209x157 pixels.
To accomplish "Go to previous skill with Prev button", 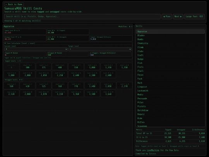I will coord(167,17).
